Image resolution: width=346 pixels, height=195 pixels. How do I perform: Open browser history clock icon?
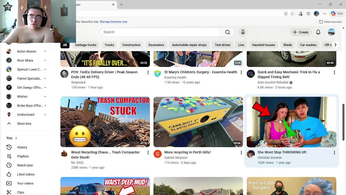coord(308,14)
